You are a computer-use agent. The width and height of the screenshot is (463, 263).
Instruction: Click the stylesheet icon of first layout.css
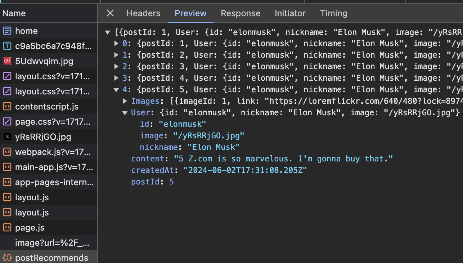[x=7, y=76]
